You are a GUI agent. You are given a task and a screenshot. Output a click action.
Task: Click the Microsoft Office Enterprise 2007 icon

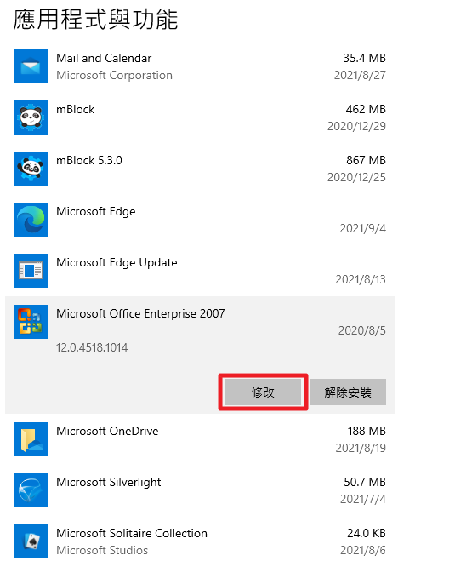click(x=31, y=322)
